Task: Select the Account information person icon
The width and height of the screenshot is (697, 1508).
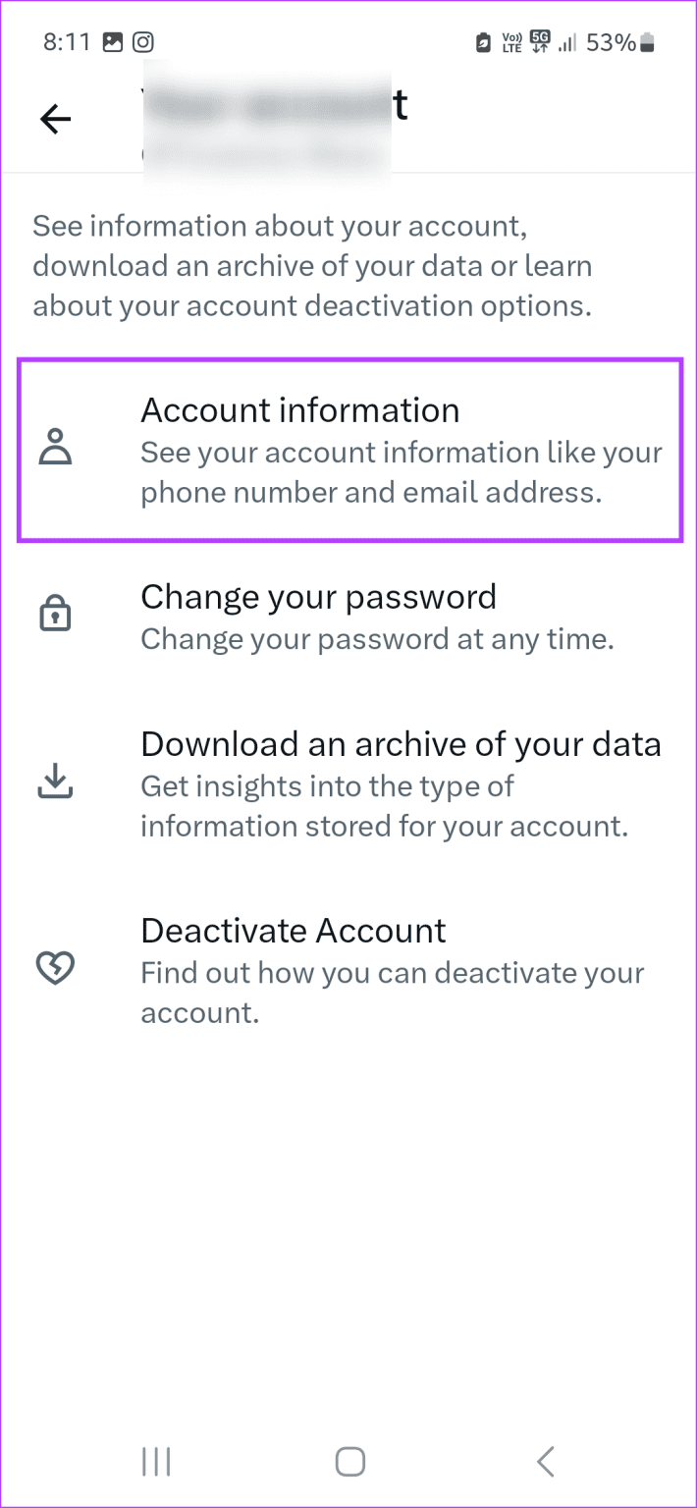Action: coord(56,448)
